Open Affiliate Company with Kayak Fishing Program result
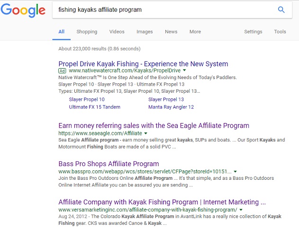Image resolution: width=299 pixels, height=229 pixels. tap(162, 202)
